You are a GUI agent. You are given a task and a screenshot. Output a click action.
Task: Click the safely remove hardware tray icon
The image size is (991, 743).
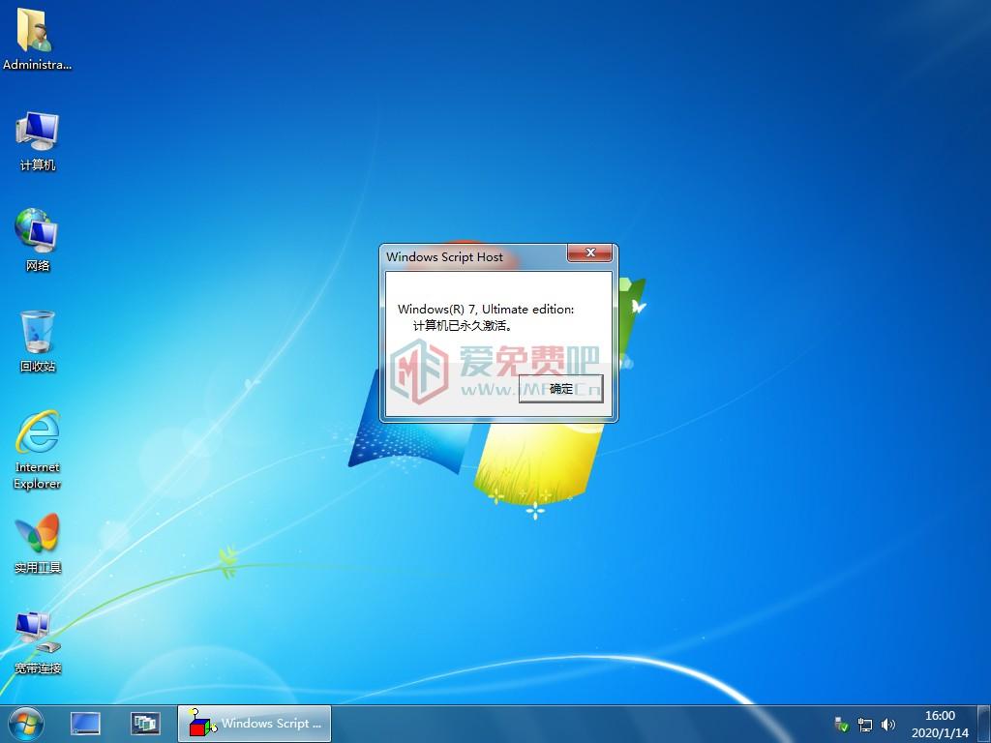click(x=841, y=725)
